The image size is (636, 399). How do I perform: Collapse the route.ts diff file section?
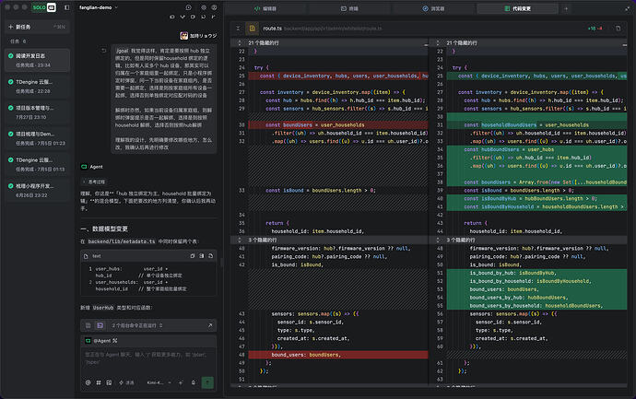tap(238, 29)
